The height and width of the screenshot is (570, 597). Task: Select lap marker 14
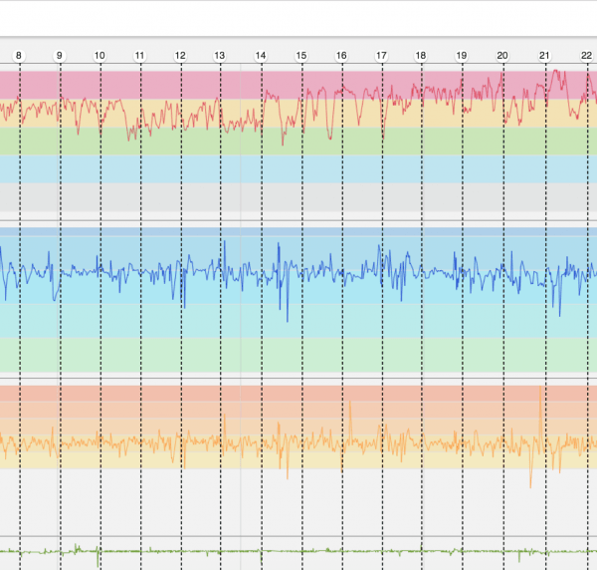point(260,56)
